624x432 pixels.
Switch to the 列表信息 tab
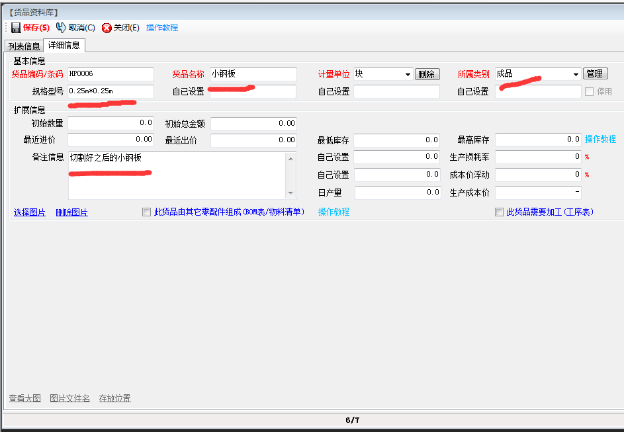coord(24,46)
